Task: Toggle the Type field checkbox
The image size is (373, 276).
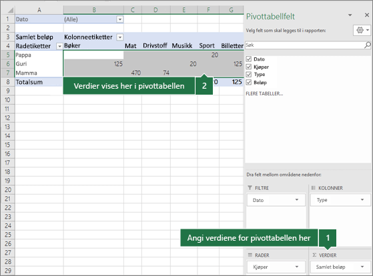Action: pyautogui.click(x=249, y=75)
